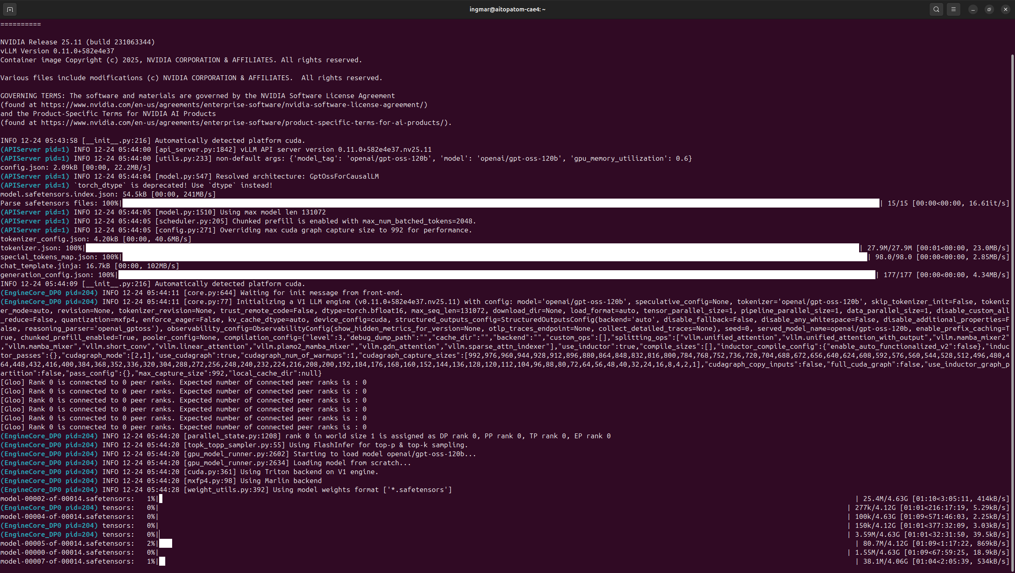This screenshot has width=1015, height=573.
Task: Click the model-00007-of-00014 progress block
Action: (162, 561)
